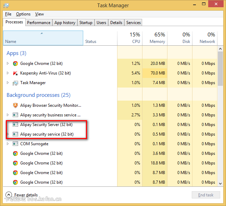Sort processes by CPU column
This screenshot has width=226, height=206.
coord(130,38)
